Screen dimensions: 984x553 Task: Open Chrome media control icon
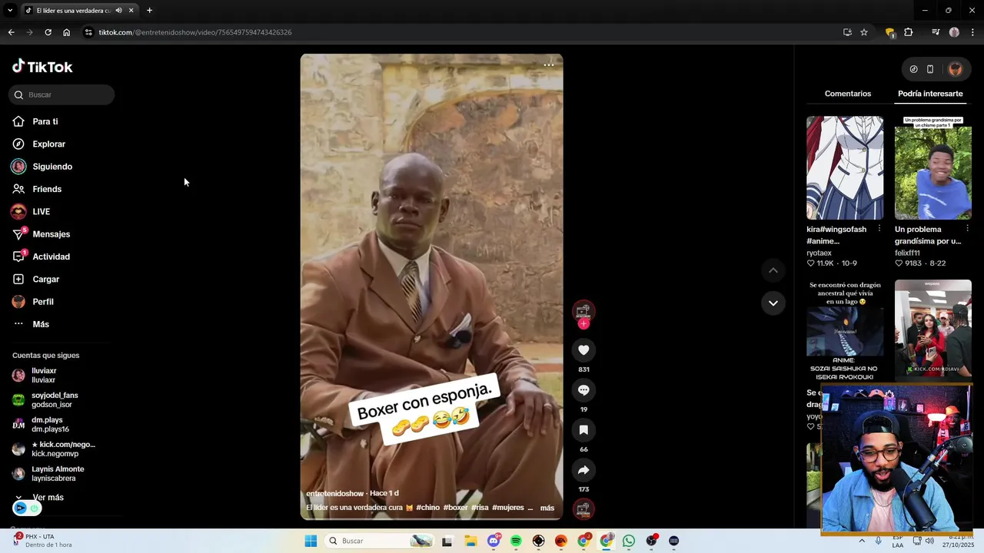936,32
